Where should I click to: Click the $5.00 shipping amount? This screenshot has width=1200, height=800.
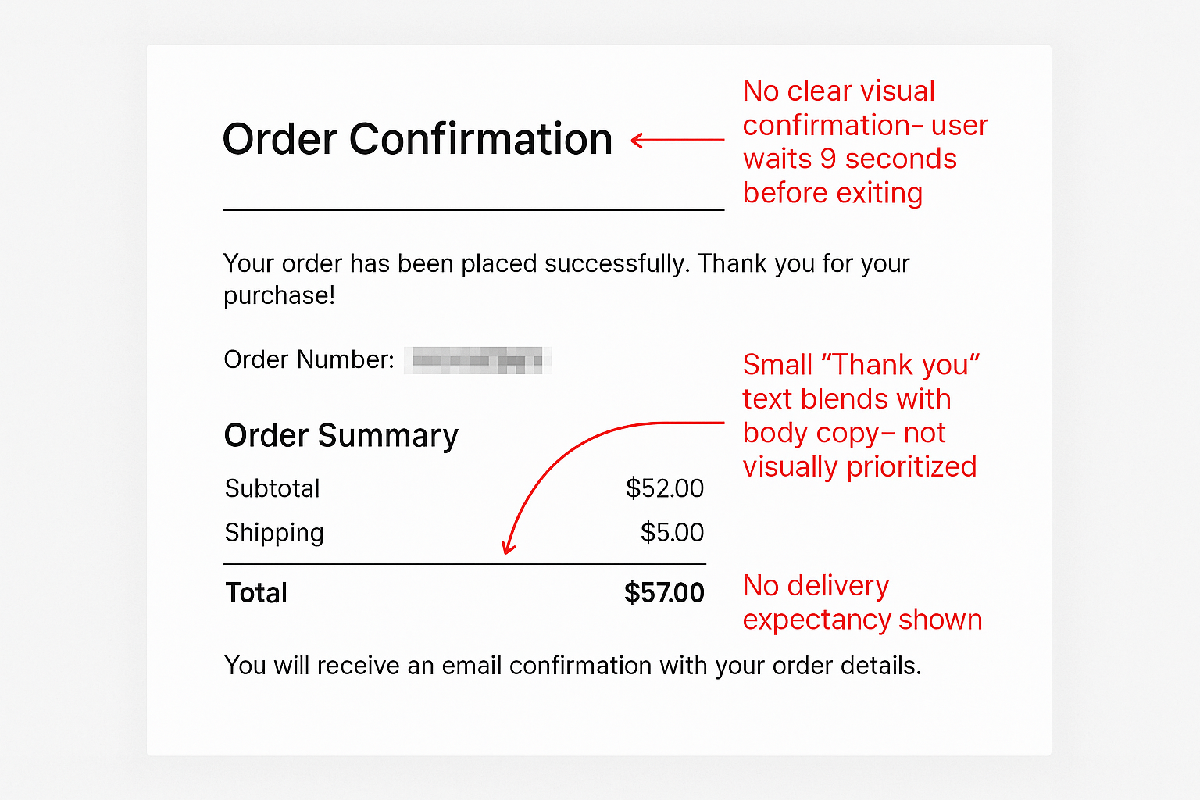(672, 533)
